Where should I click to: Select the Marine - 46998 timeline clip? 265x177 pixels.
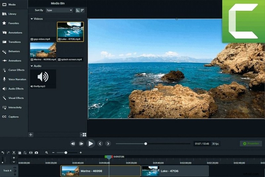tap(100, 171)
